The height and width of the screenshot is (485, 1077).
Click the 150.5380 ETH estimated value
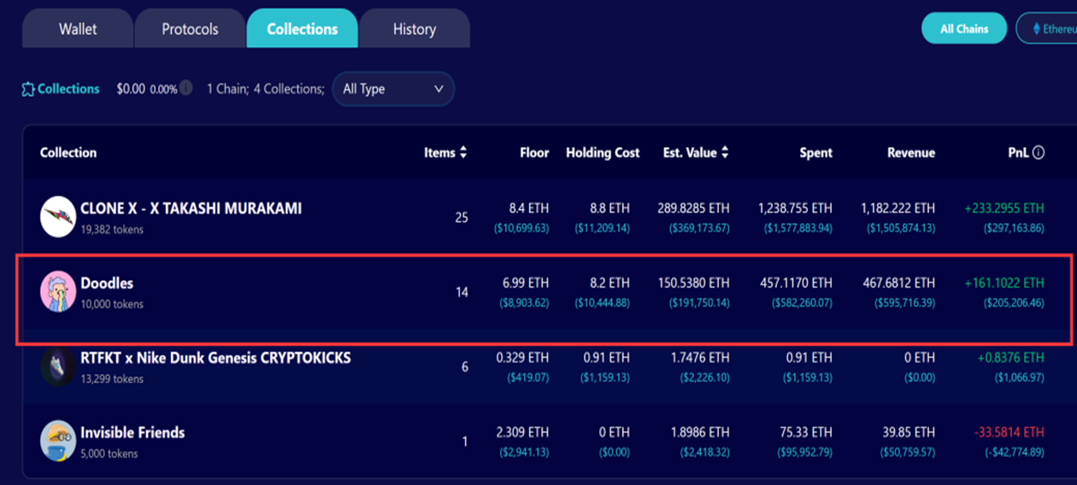pyautogui.click(x=693, y=283)
